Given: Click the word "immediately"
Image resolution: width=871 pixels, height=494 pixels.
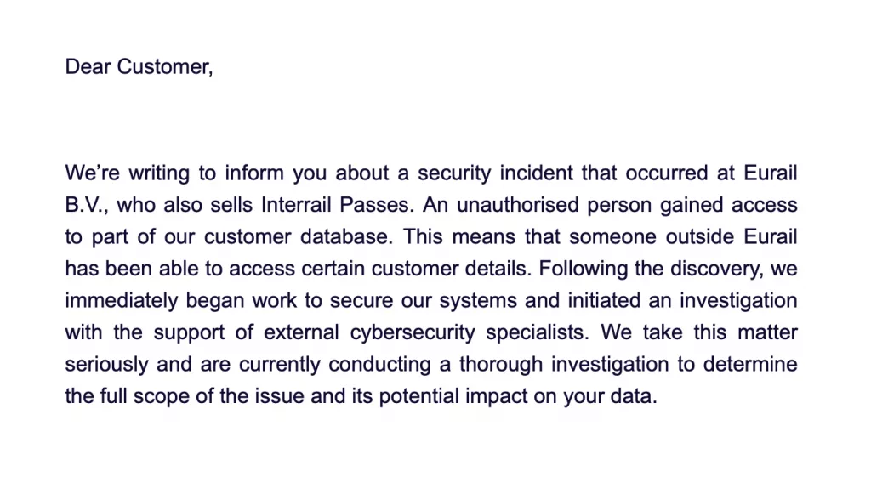Looking at the screenshot, I should pyautogui.click(x=122, y=301).
